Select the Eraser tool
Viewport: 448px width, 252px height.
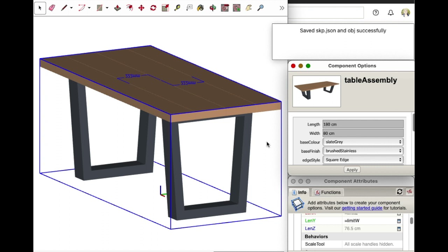coord(52,8)
